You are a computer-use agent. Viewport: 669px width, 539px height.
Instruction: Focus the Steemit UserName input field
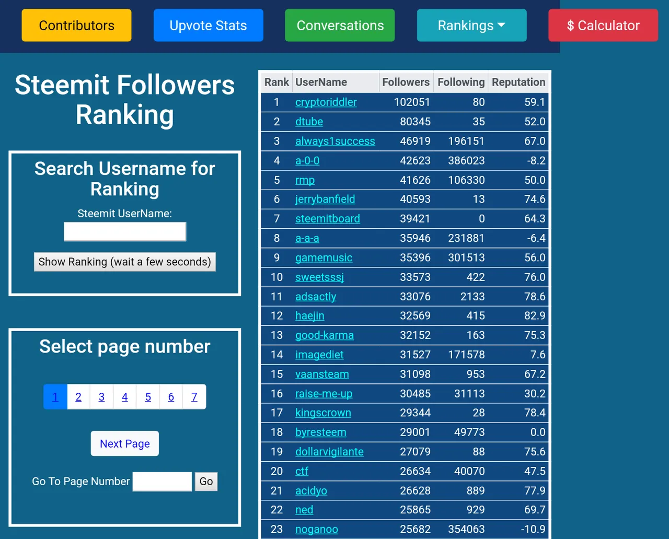125,231
